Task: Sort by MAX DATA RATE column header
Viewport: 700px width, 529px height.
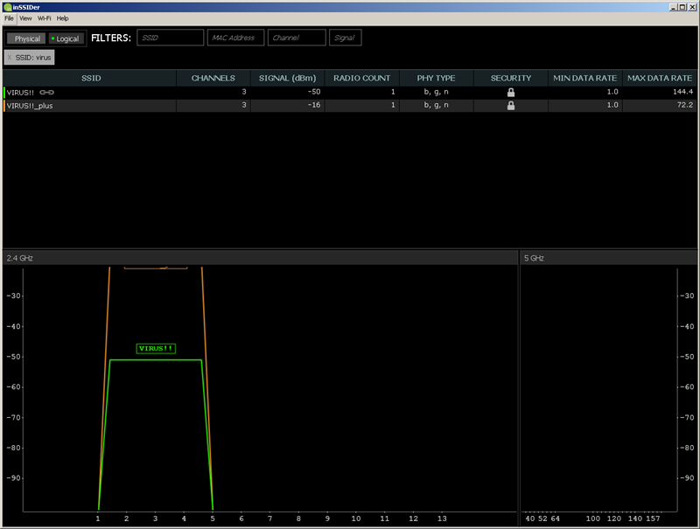Action: (x=660, y=78)
